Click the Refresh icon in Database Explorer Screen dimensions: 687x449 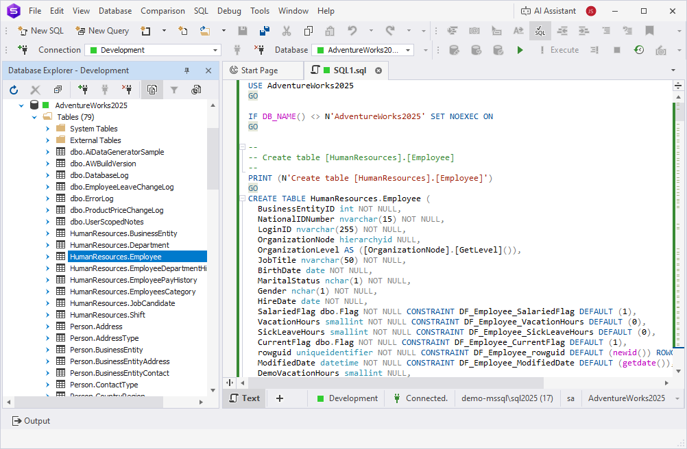point(14,90)
